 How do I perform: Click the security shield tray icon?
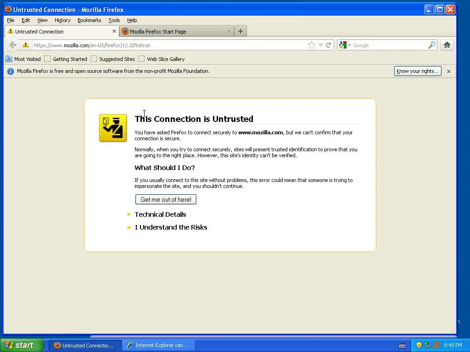(419, 345)
